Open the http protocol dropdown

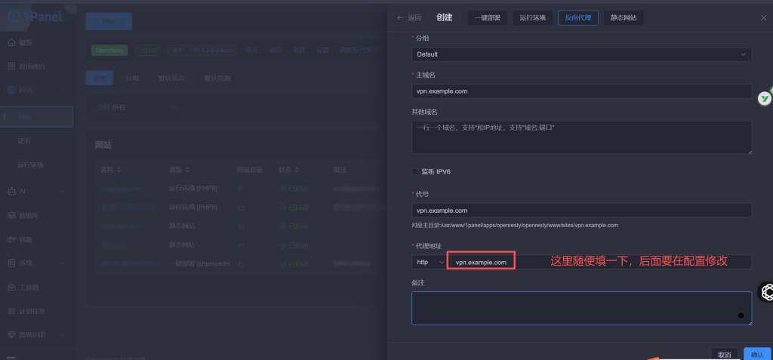429,262
